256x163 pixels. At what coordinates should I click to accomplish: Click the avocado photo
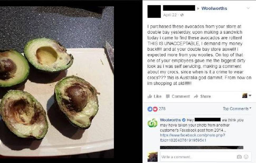(57, 81)
